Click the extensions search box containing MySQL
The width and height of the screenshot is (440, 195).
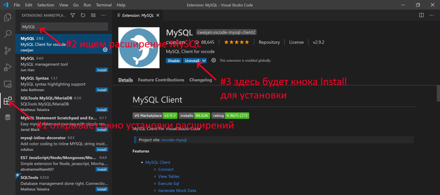pos(64,27)
